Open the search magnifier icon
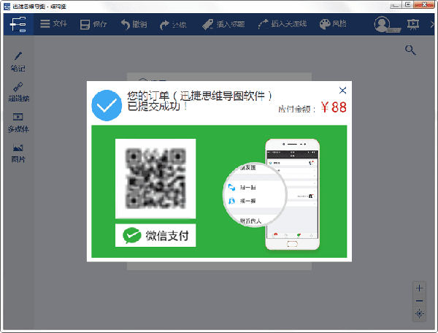The height and width of the screenshot is (333, 438). click(x=410, y=50)
